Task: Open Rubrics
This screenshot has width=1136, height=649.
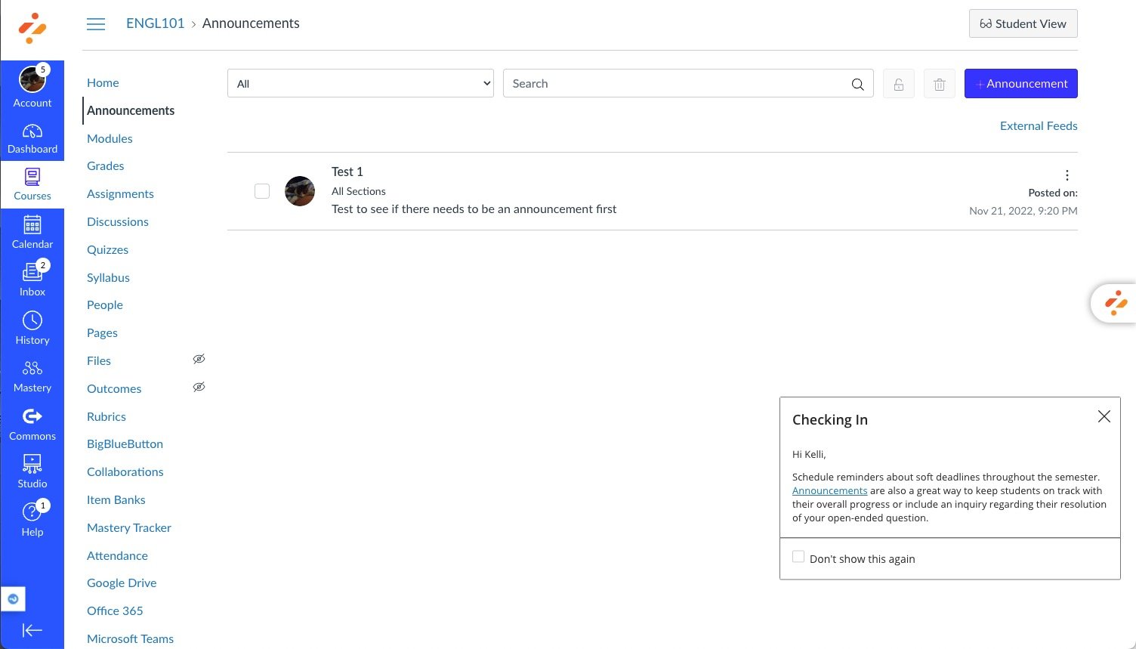Action: [106, 417]
